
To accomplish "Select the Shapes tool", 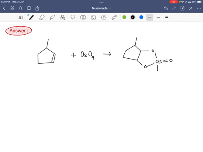I will pyautogui.click(x=63, y=17).
